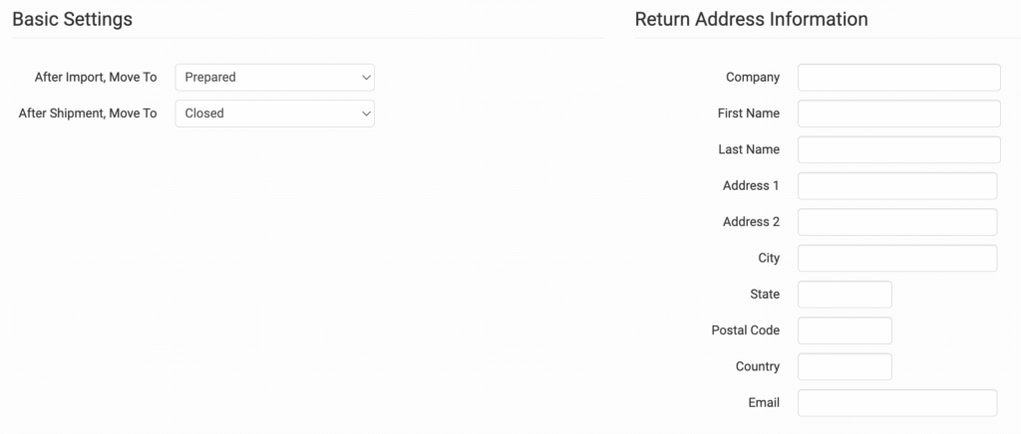The height and width of the screenshot is (434, 1021).
Task: Click the Return Address Information heading
Action: tap(751, 19)
